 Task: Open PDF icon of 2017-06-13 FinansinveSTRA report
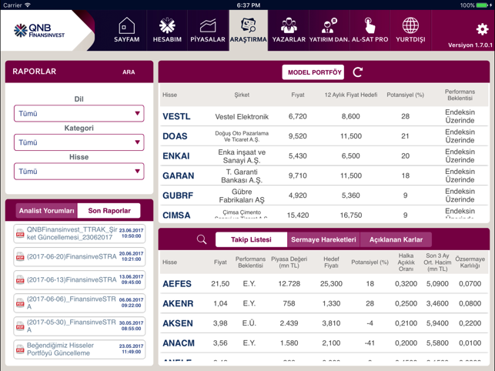(20, 279)
